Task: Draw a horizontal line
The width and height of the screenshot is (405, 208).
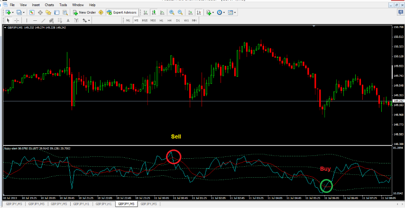Action: click(x=35, y=20)
